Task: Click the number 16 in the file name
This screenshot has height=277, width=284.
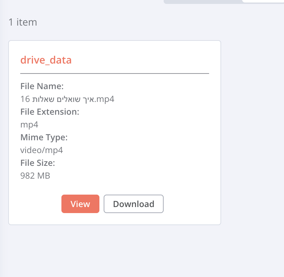Action: tap(25, 99)
